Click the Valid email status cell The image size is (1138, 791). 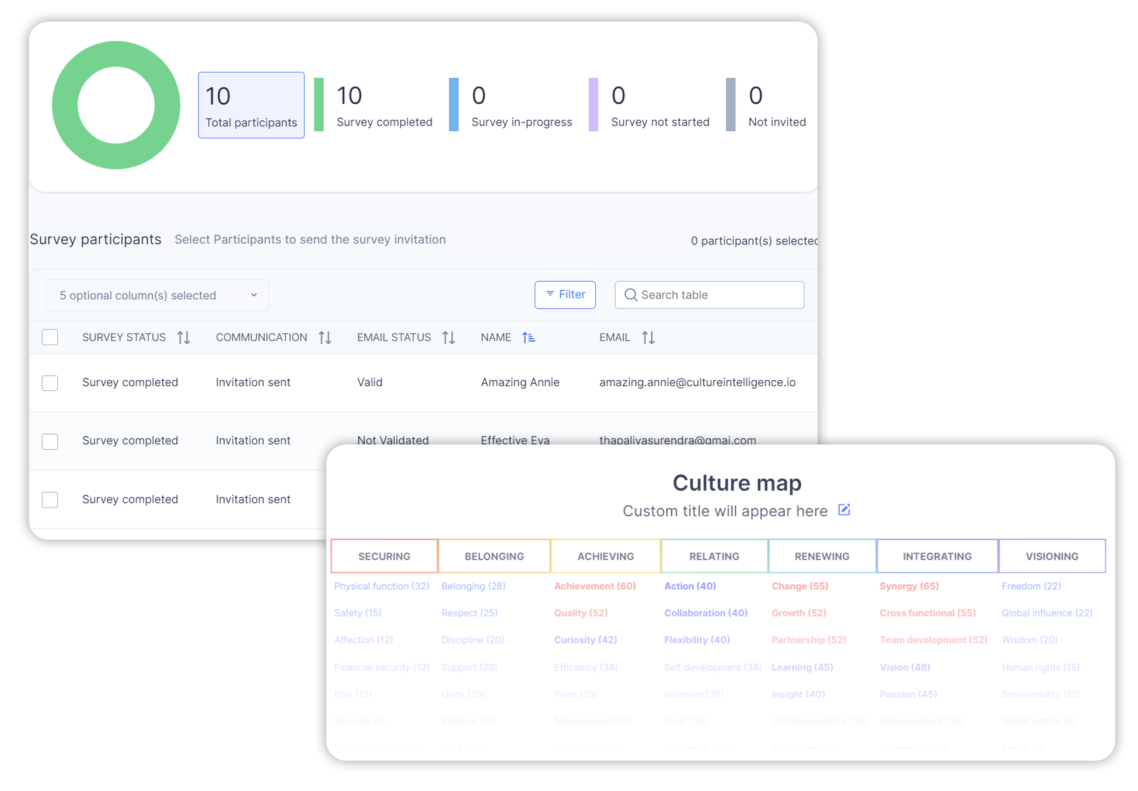369,382
